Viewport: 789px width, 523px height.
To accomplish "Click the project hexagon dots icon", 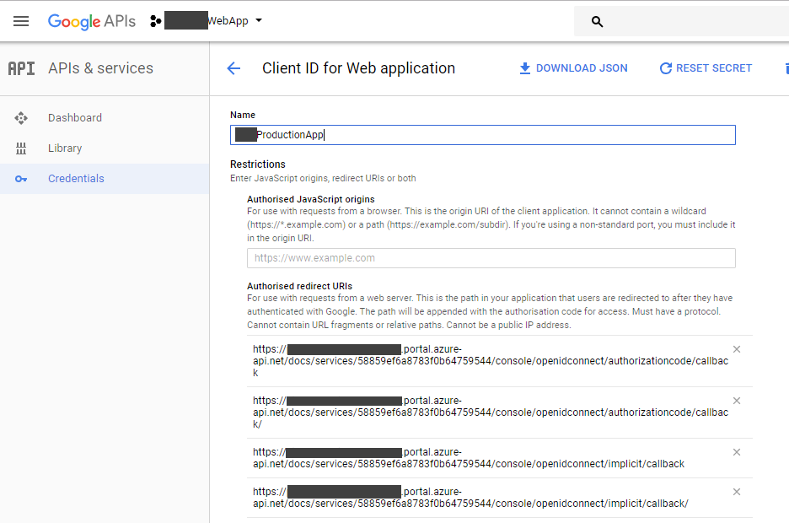I will click(x=155, y=21).
